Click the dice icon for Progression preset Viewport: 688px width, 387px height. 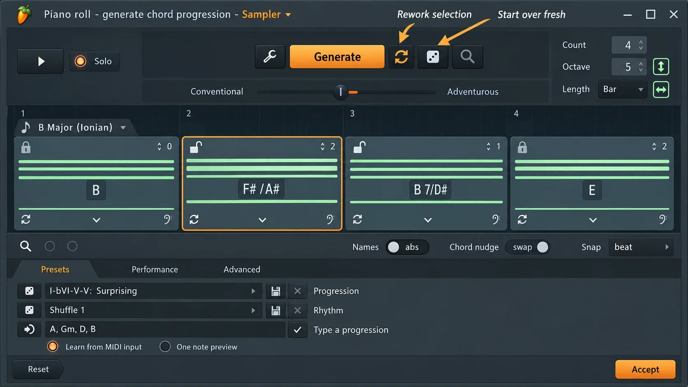(x=29, y=291)
